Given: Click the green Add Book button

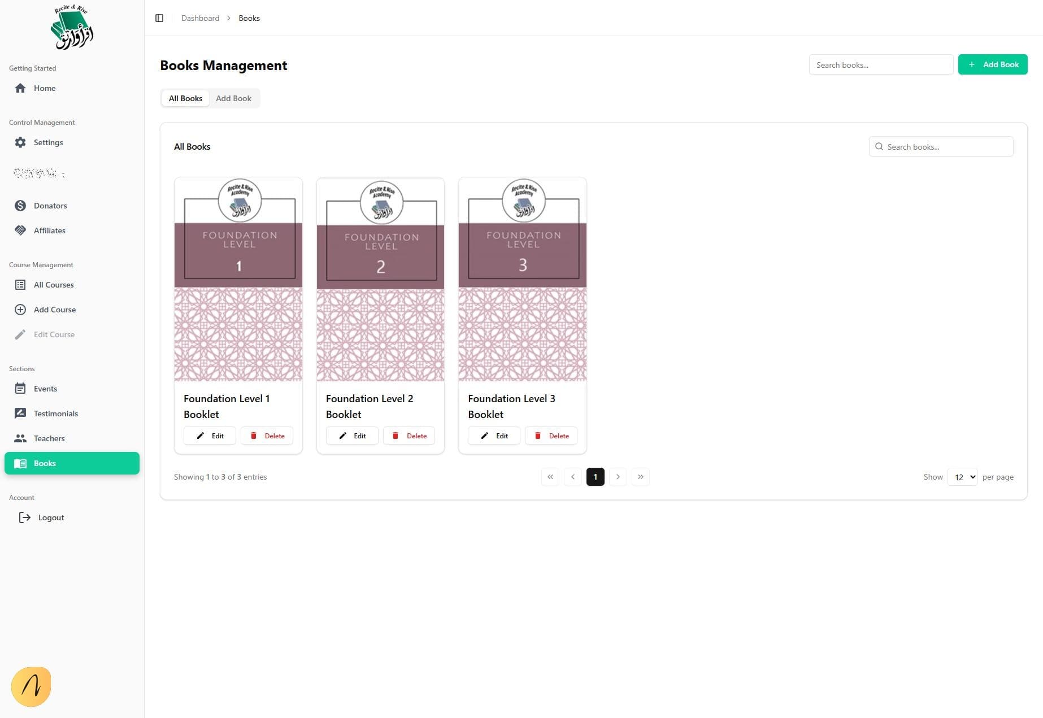Looking at the screenshot, I should [992, 64].
